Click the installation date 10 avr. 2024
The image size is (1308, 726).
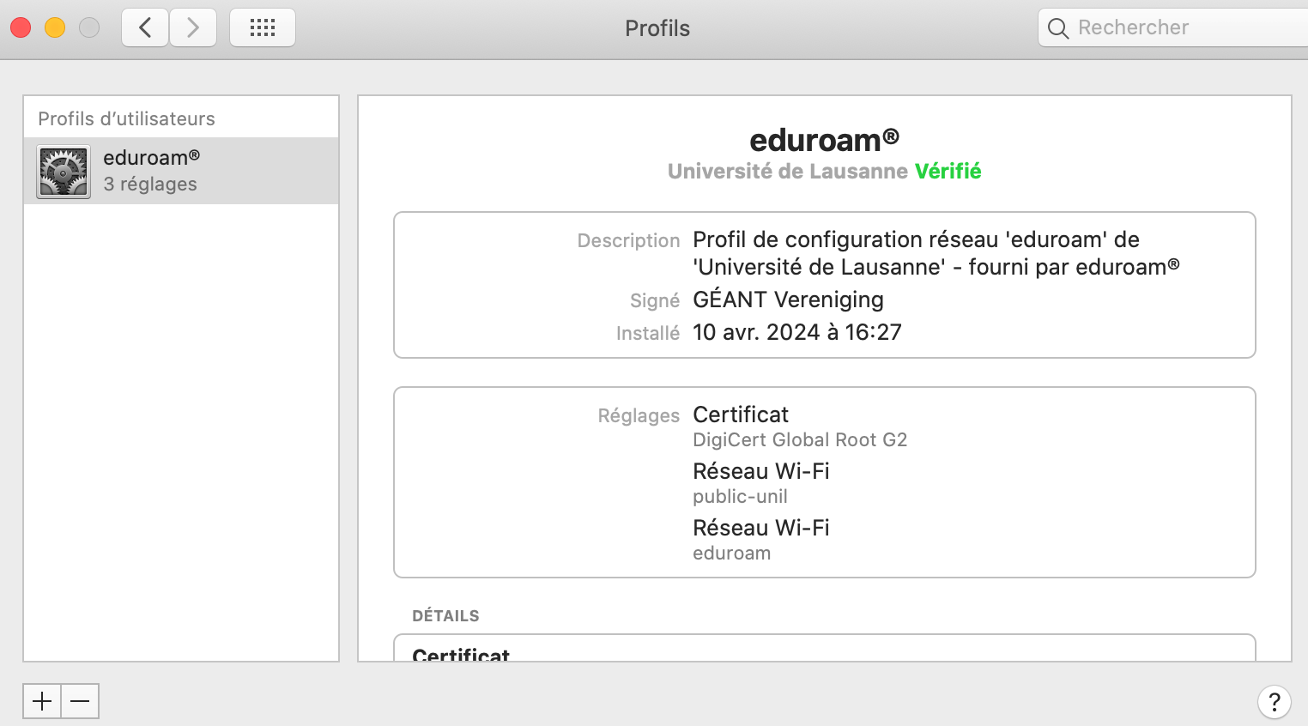pyautogui.click(x=796, y=332)
